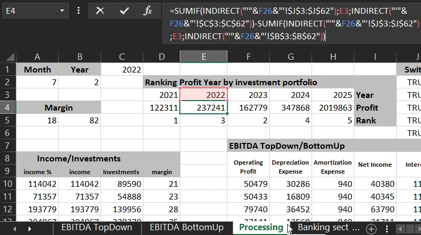Click year cell 2024

point(291,95)
